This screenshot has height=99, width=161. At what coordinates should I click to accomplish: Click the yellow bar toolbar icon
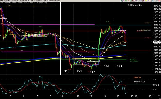[146, 1]
